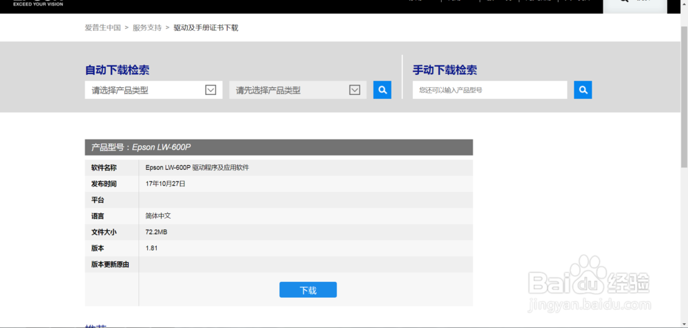688x328 pixels.
Task: Click the 发布时间 row label
Action: point(104,184)
